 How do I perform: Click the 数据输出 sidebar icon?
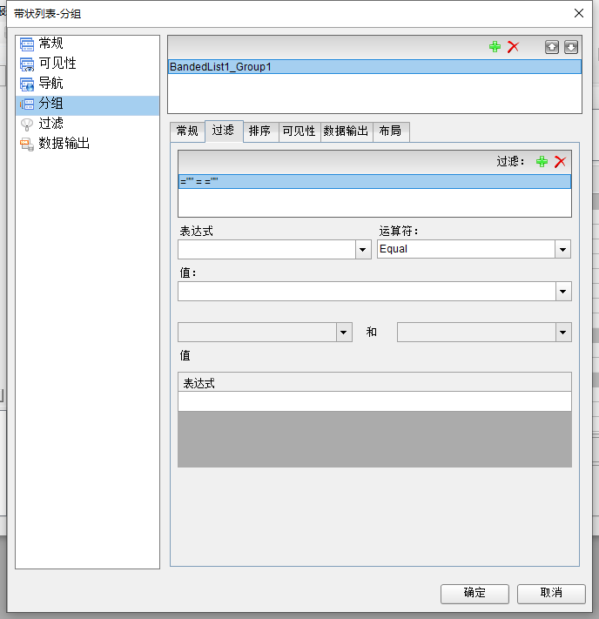pyautogui.click(x=27, y=145)
